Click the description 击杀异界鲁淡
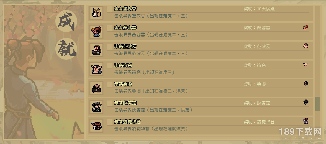 (x=127, y=91)
